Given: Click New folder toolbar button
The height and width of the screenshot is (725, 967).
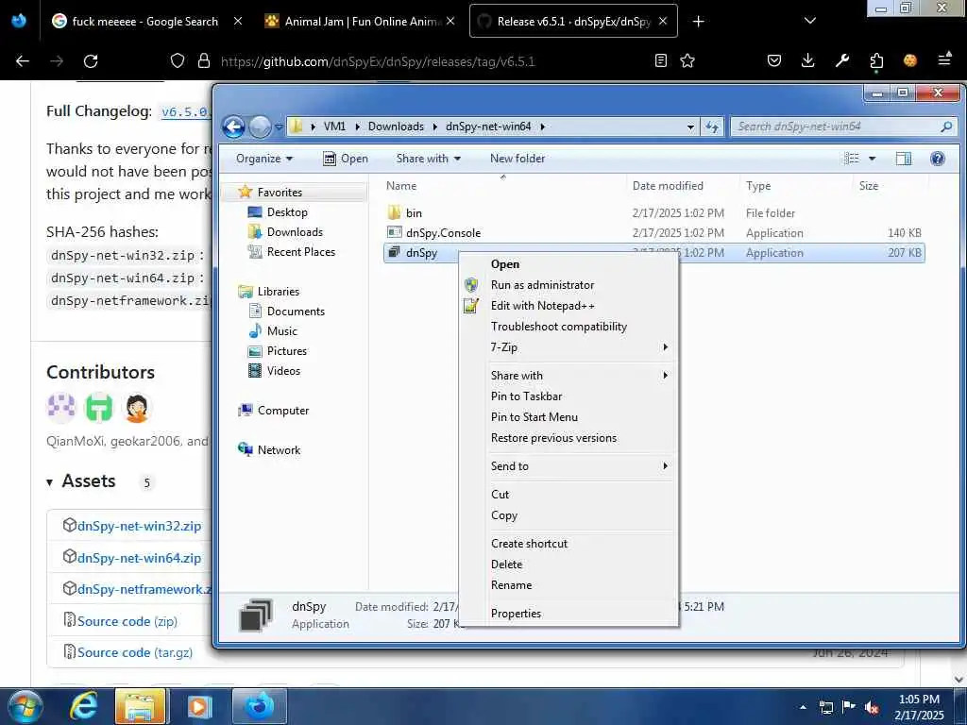Looking at the screenshot, I should pos(517,159).
